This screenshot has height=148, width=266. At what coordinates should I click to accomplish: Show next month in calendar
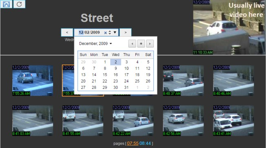pos(150,44)
